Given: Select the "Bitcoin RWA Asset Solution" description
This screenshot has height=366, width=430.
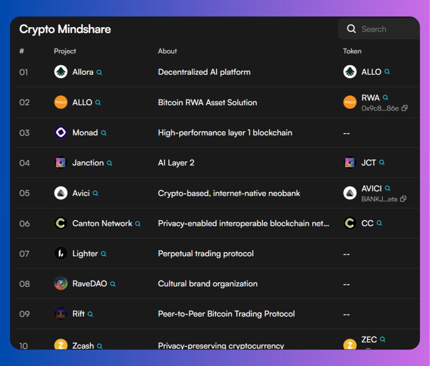Looking at the screenshot, I should pos(207,102).
